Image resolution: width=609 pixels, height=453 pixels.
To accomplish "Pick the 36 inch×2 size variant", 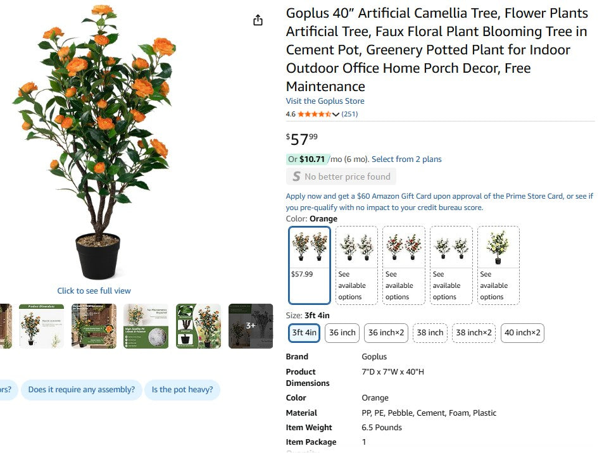I will tap(386, 332).
